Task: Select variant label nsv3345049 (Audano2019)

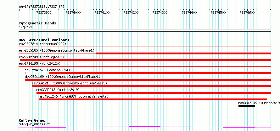Action: (259, 103)
